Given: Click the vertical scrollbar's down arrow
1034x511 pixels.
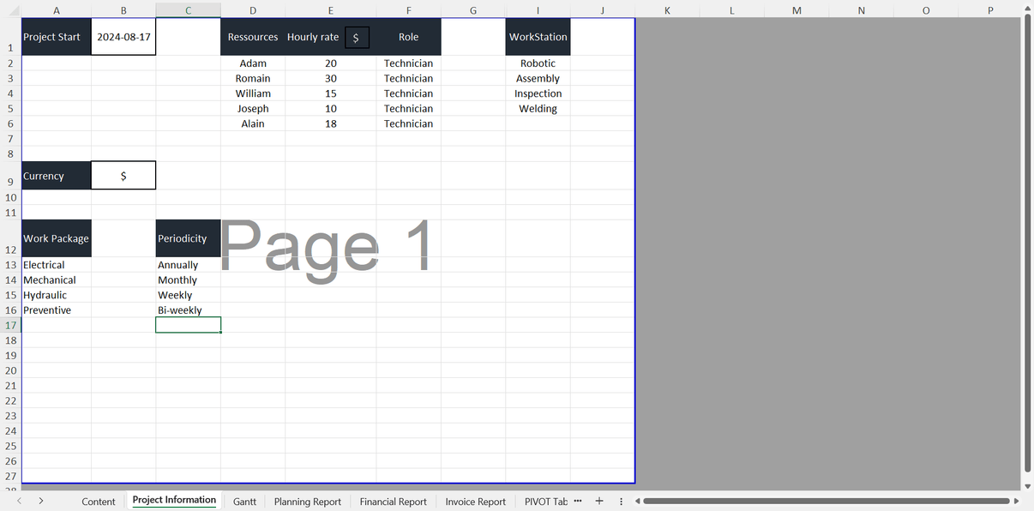Looking at the screenshot, I should (1026, 484).
